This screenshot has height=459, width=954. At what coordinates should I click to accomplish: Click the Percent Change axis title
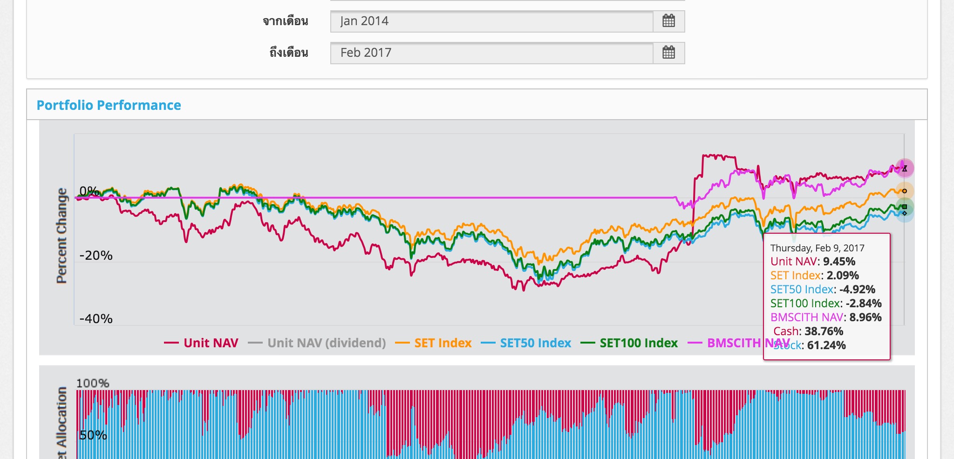[x=61, y=236]
